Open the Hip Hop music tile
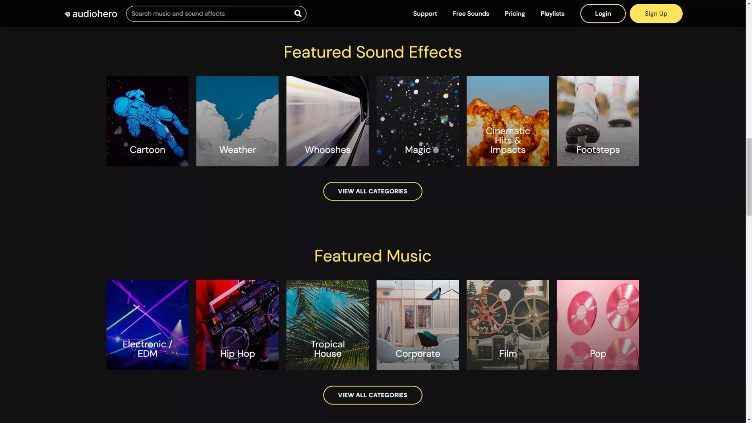 (237, 325)
